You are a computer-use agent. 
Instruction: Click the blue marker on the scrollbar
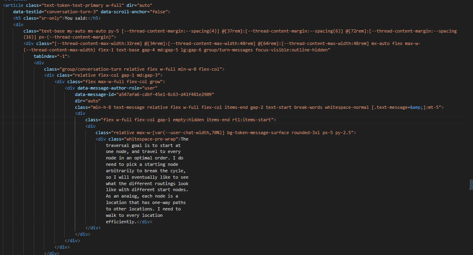tap(471, 184)
